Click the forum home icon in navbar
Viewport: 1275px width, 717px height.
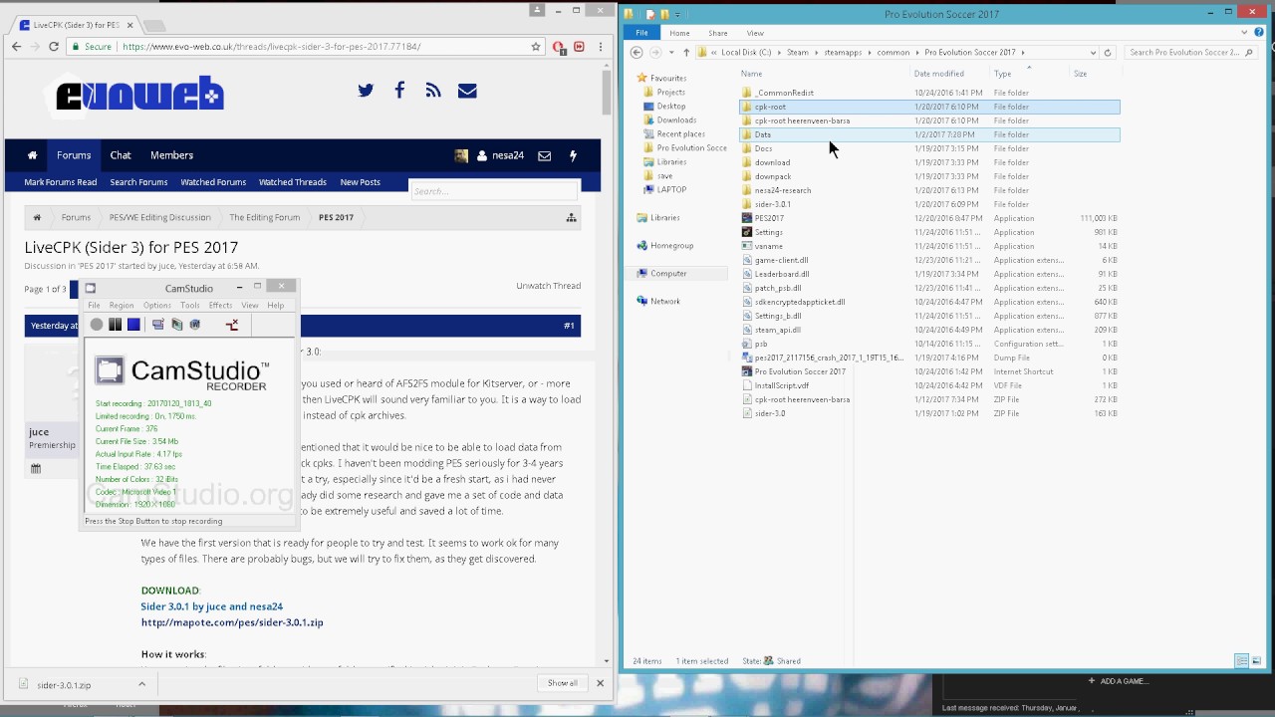coord(32,155)
